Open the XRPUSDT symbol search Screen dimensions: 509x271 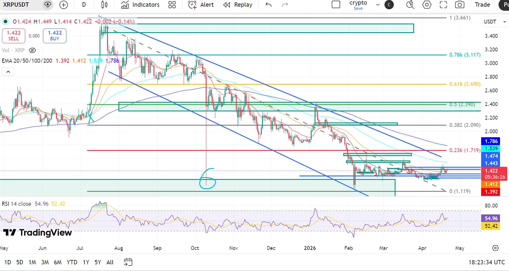pos(16,5)
